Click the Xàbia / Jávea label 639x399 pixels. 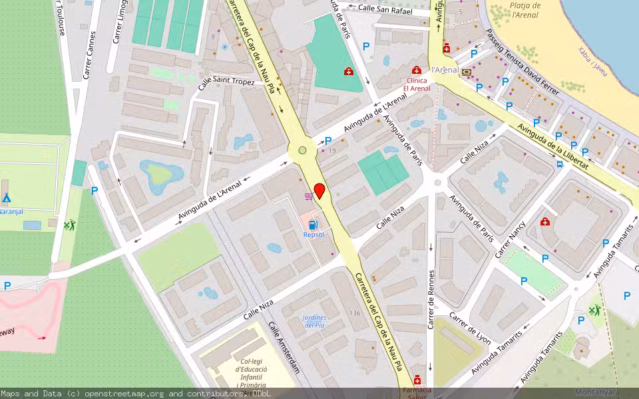pos(593,61)
